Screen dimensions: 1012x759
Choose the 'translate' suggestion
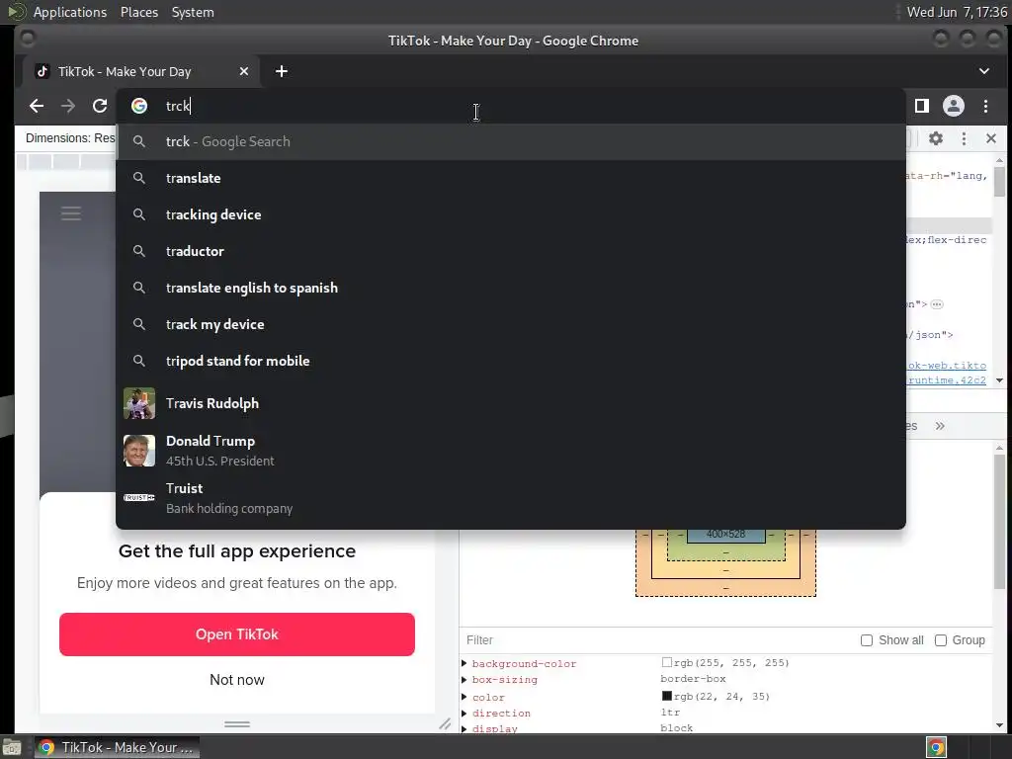click(x=511, y=178)
